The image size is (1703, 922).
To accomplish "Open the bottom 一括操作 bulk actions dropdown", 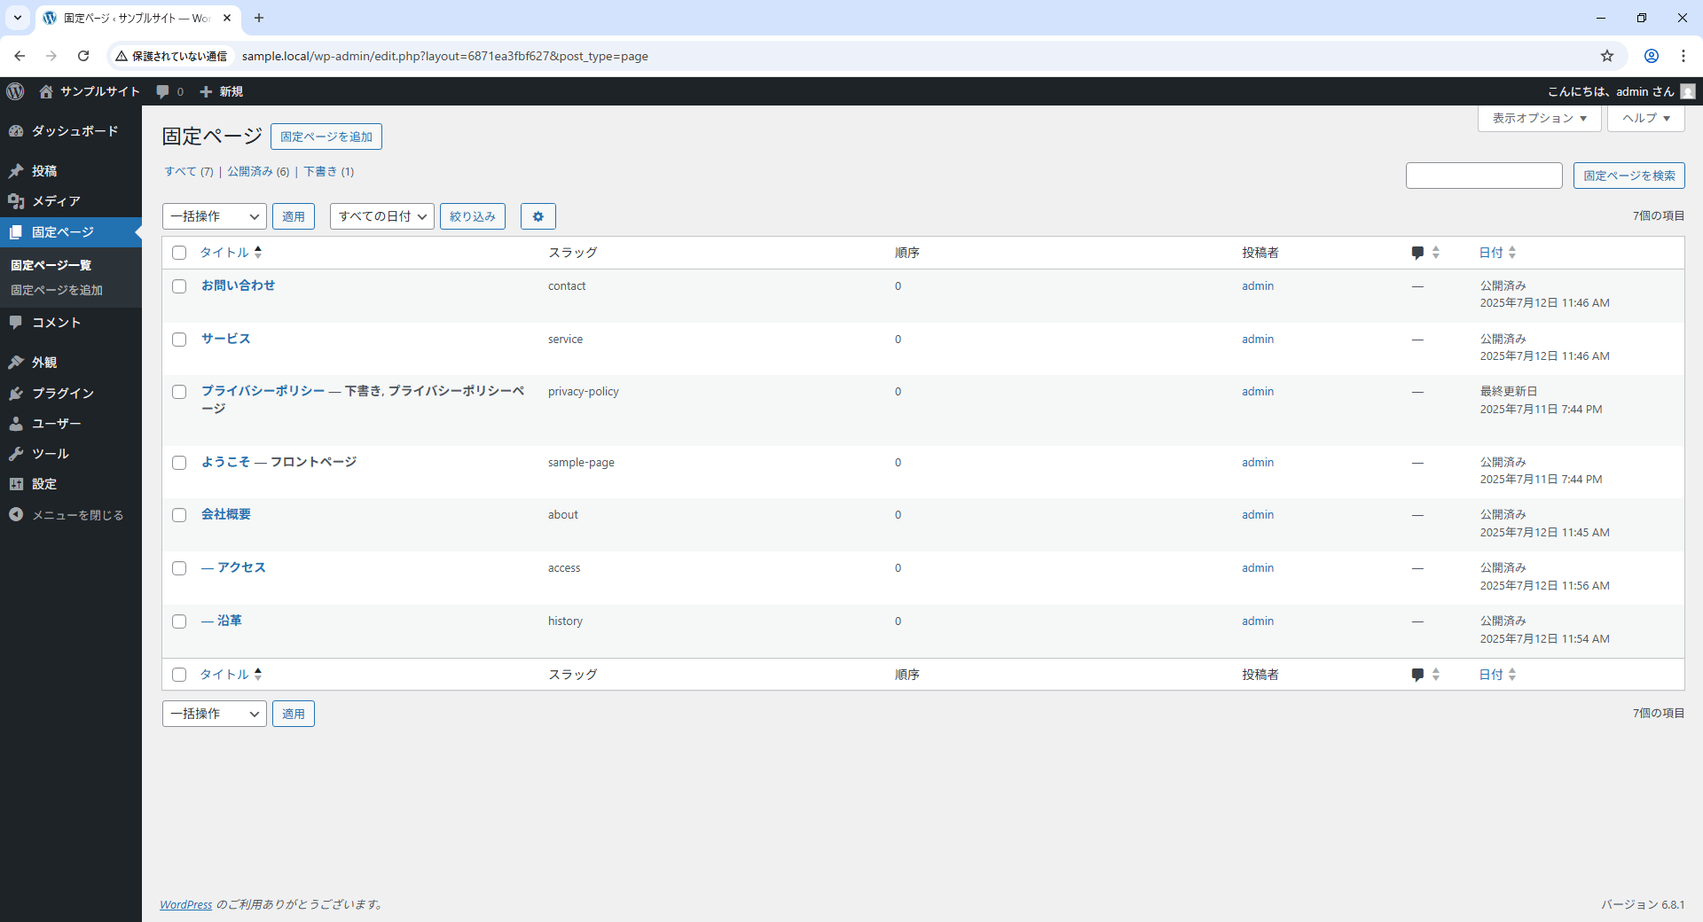I will [x=215, y=714].
